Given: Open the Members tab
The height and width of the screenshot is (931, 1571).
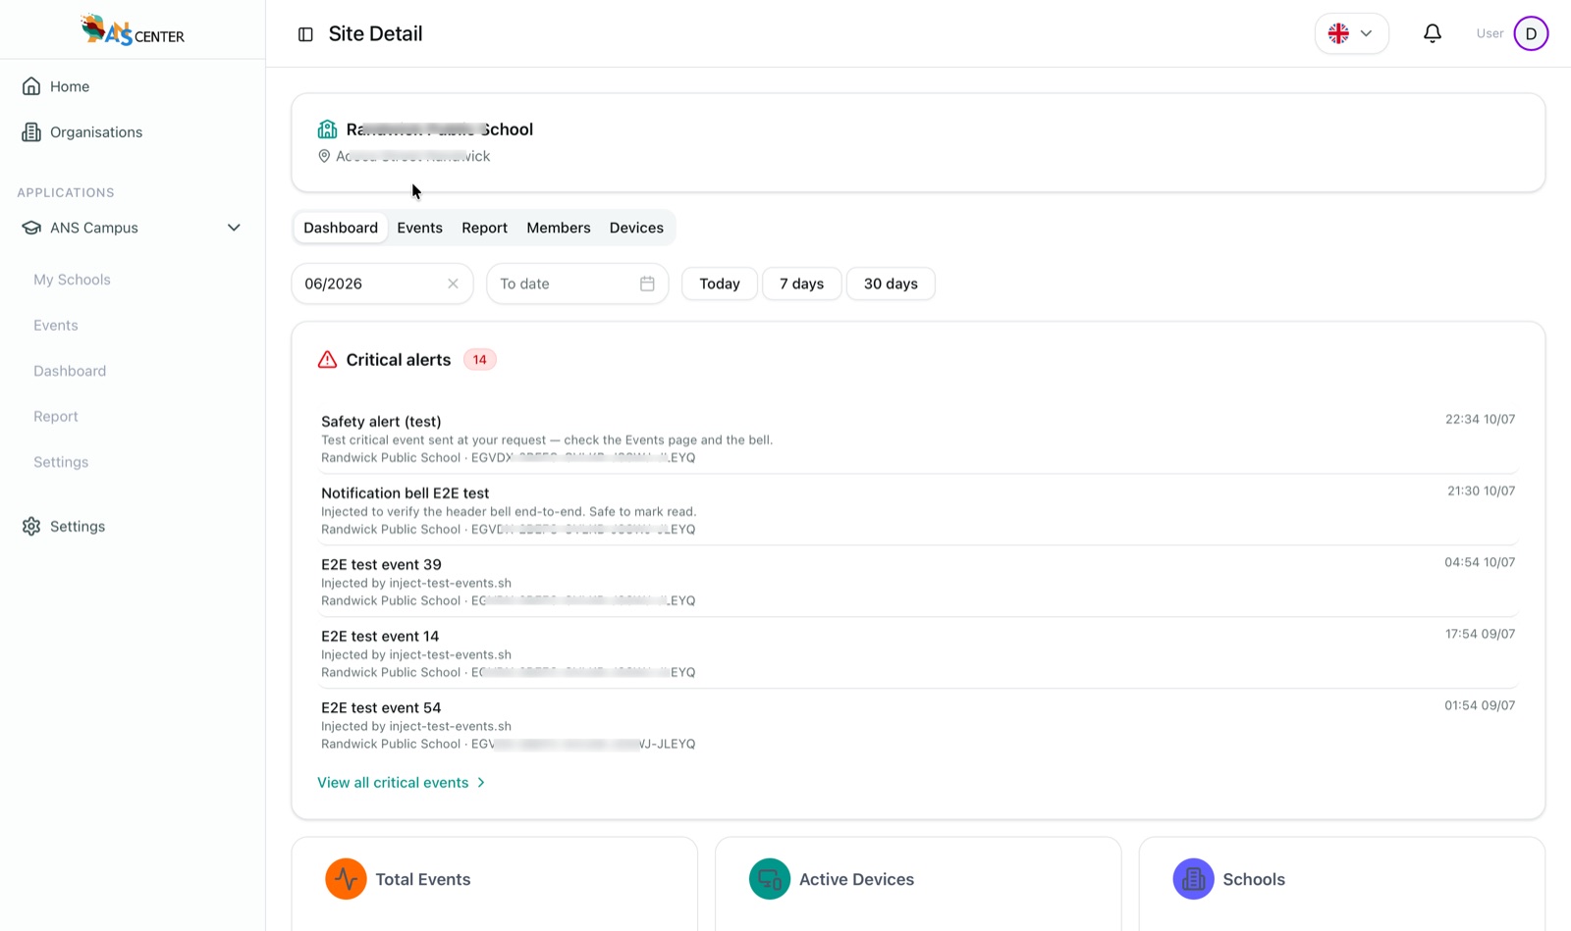Looking at the screenshot, I should 559,228.
